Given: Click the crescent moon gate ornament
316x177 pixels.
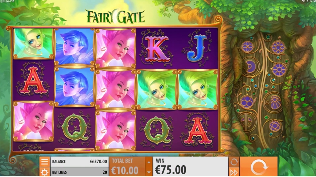Looking at the screenshot, I should [x=250, y=66].
